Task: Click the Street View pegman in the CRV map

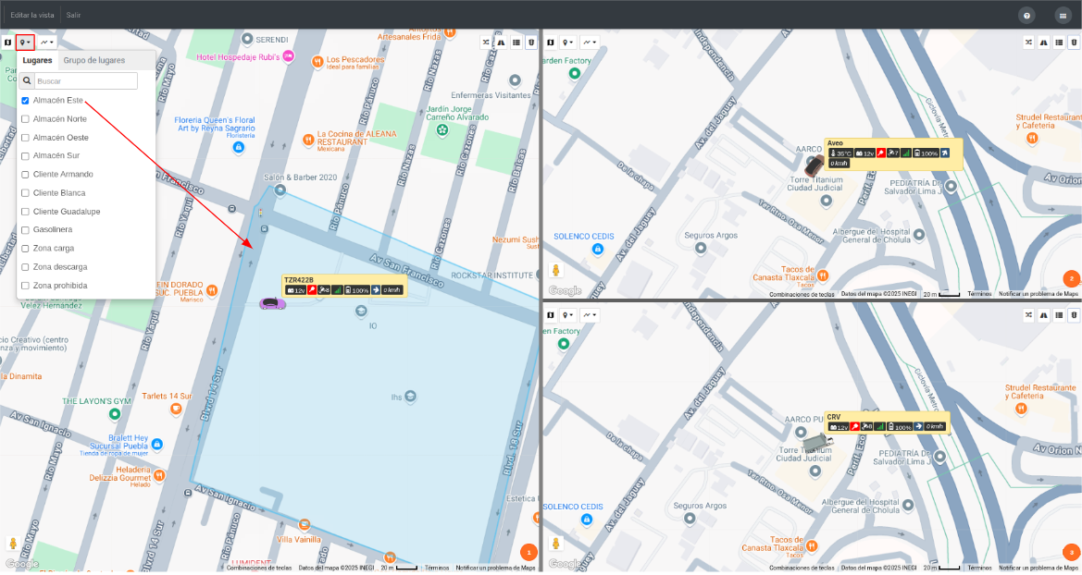Action: 555,544
